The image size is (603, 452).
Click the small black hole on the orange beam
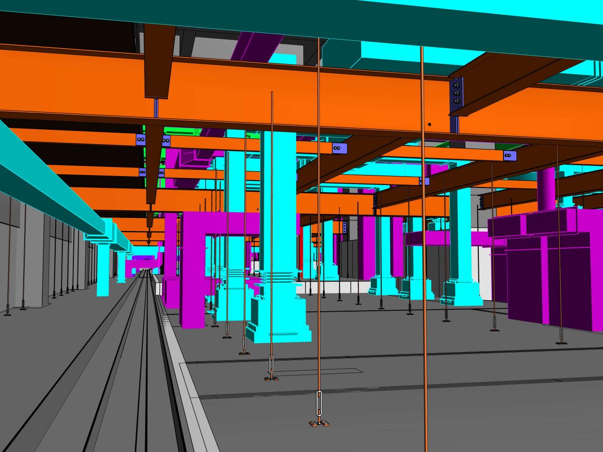click(x=429, y=125)
